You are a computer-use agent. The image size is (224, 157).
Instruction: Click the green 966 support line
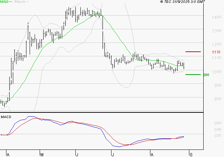[x=193, y=75]
